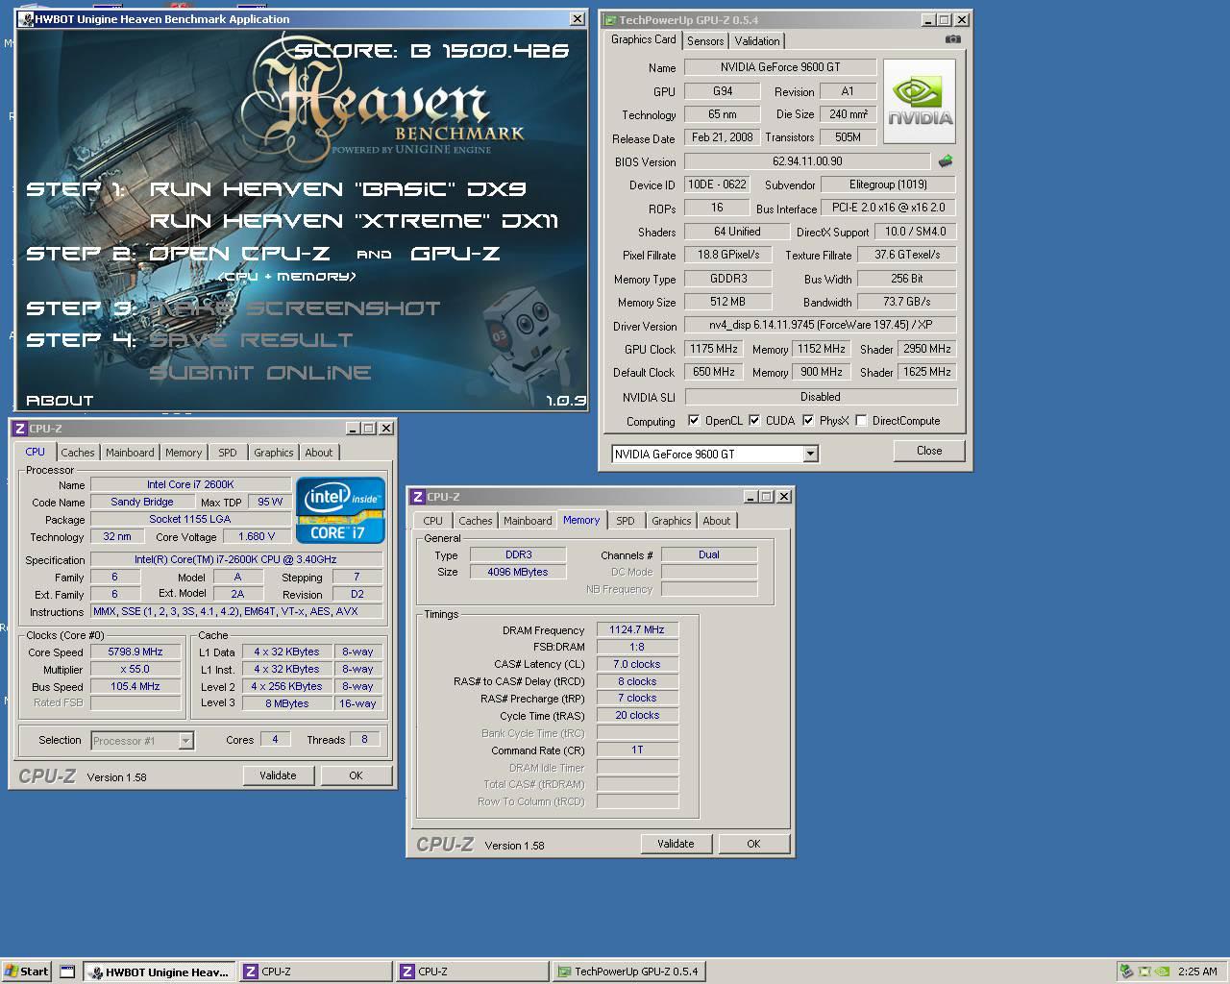Select the Graphics Card tab in GPU-Z
Screen dimensions: 1230x984
[x=644, y=39]
